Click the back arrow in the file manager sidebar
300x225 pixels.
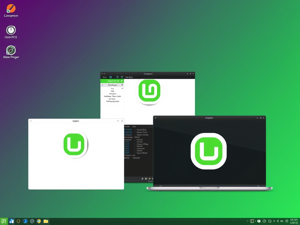coord(103,85)
